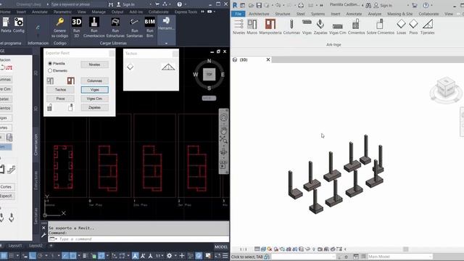Open the Config gear icon
464x261 pixels.
point(19,22)
